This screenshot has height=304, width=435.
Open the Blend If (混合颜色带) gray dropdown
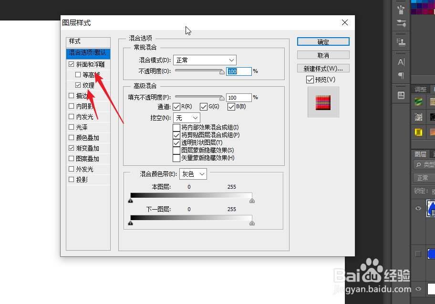pos(193,174)
